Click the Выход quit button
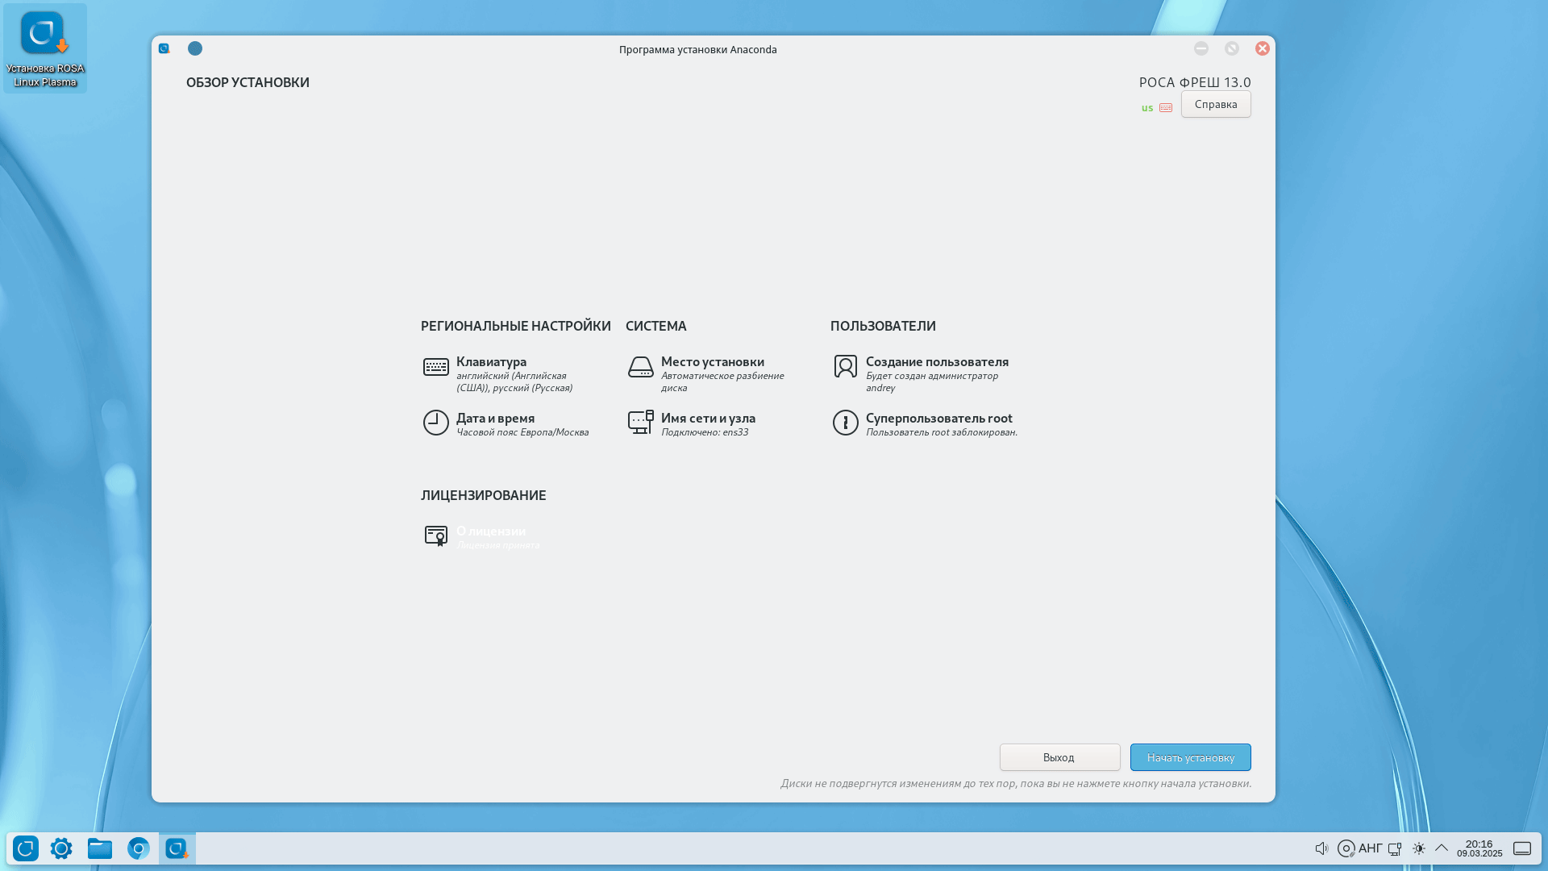Viewport: 1548px width, 871px height. [x=1059, y=757]
